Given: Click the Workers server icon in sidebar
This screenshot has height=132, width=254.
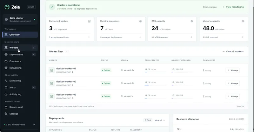Looking at the screenshot, I should tap(6, 48).
